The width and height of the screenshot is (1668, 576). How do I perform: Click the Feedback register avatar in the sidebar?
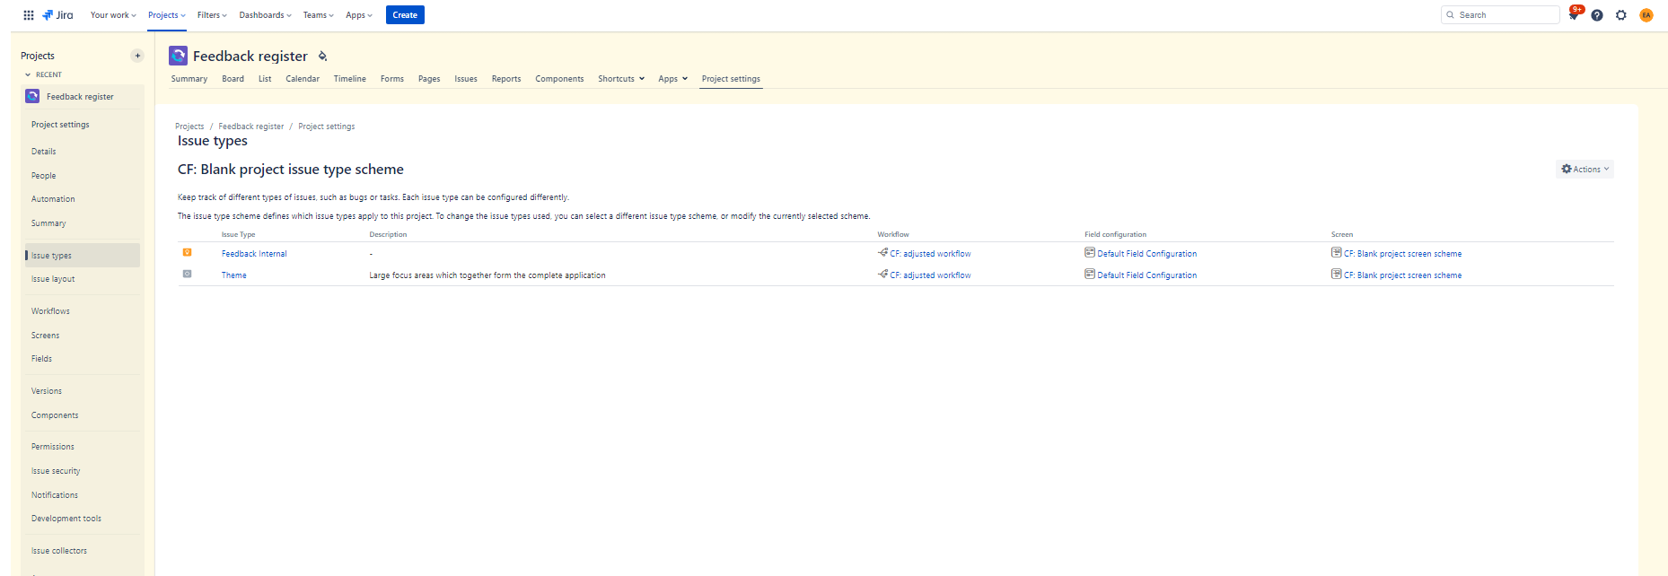[32, 96]
